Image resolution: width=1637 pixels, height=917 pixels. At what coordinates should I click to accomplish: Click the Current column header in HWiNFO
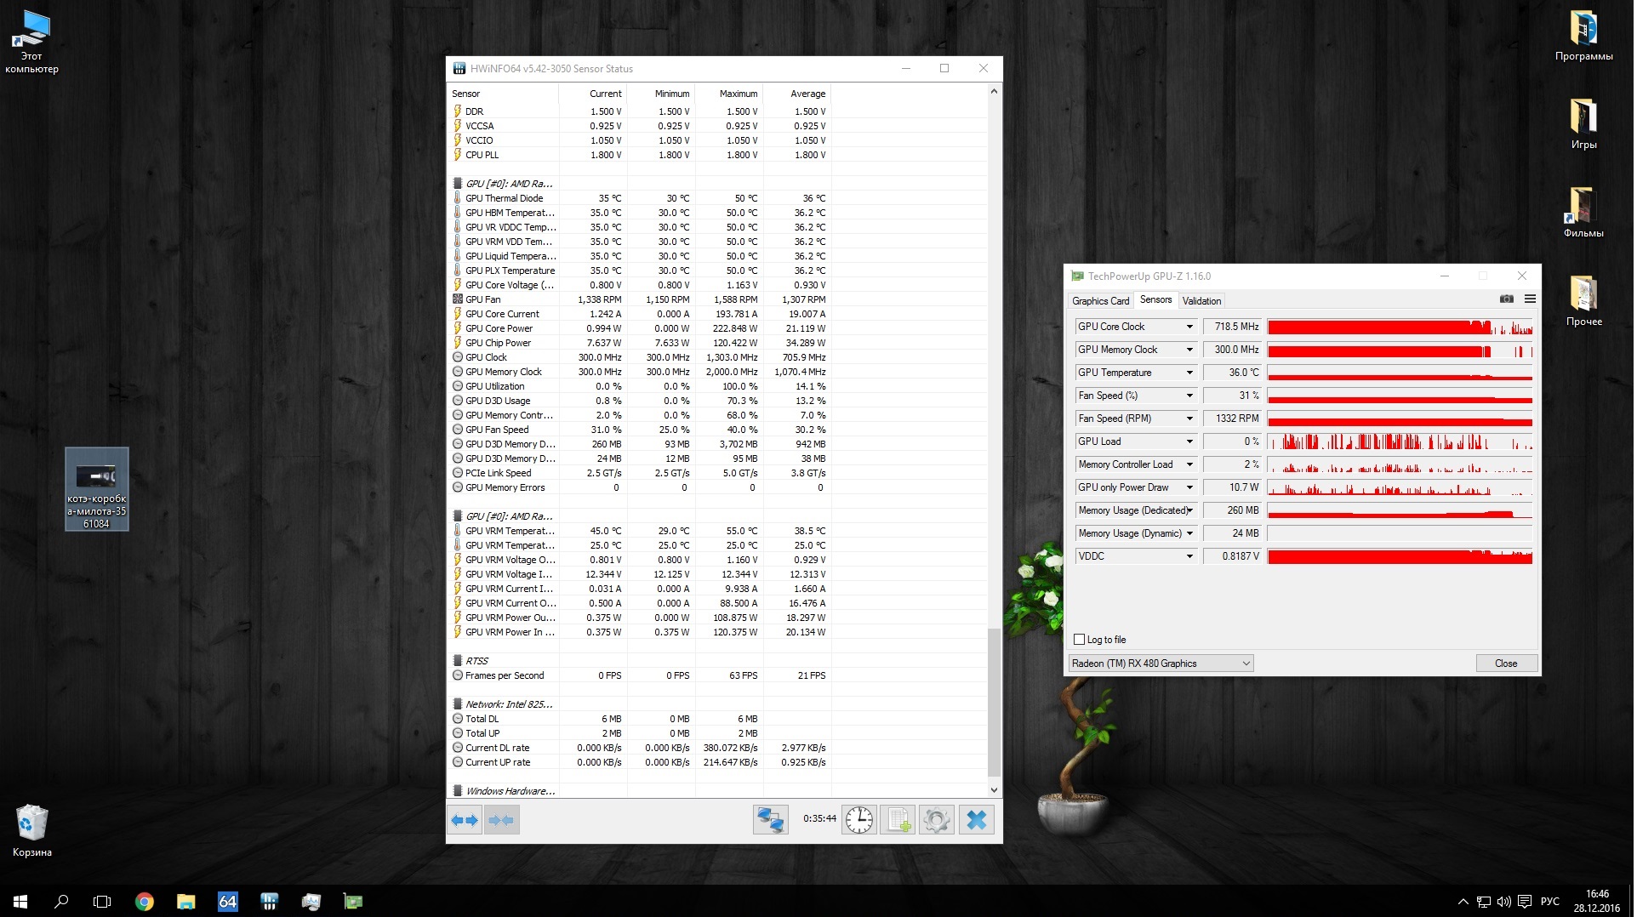tap(592, 94)
